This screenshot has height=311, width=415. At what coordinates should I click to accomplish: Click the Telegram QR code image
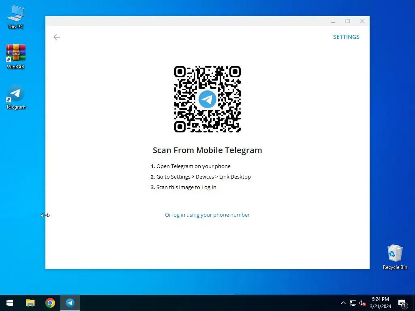[207, 99]
